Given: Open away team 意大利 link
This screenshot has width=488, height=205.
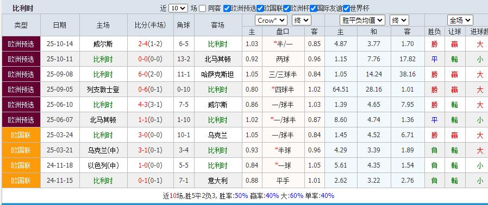Looking at the screenshot, I should point(218,181).
